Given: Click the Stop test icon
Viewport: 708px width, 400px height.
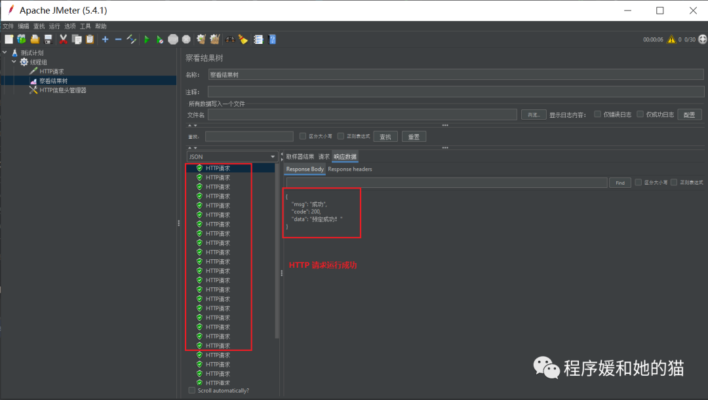Looking at the screenshot, I should pos(173,40).
